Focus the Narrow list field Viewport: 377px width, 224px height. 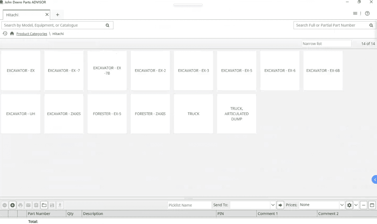[326, 43]
